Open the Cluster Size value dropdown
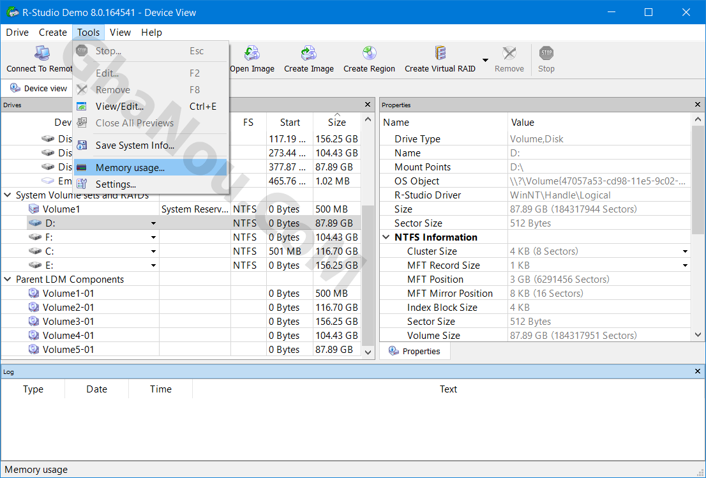The width and height of the screenshot is (706, 478). (x=685, y=251)
